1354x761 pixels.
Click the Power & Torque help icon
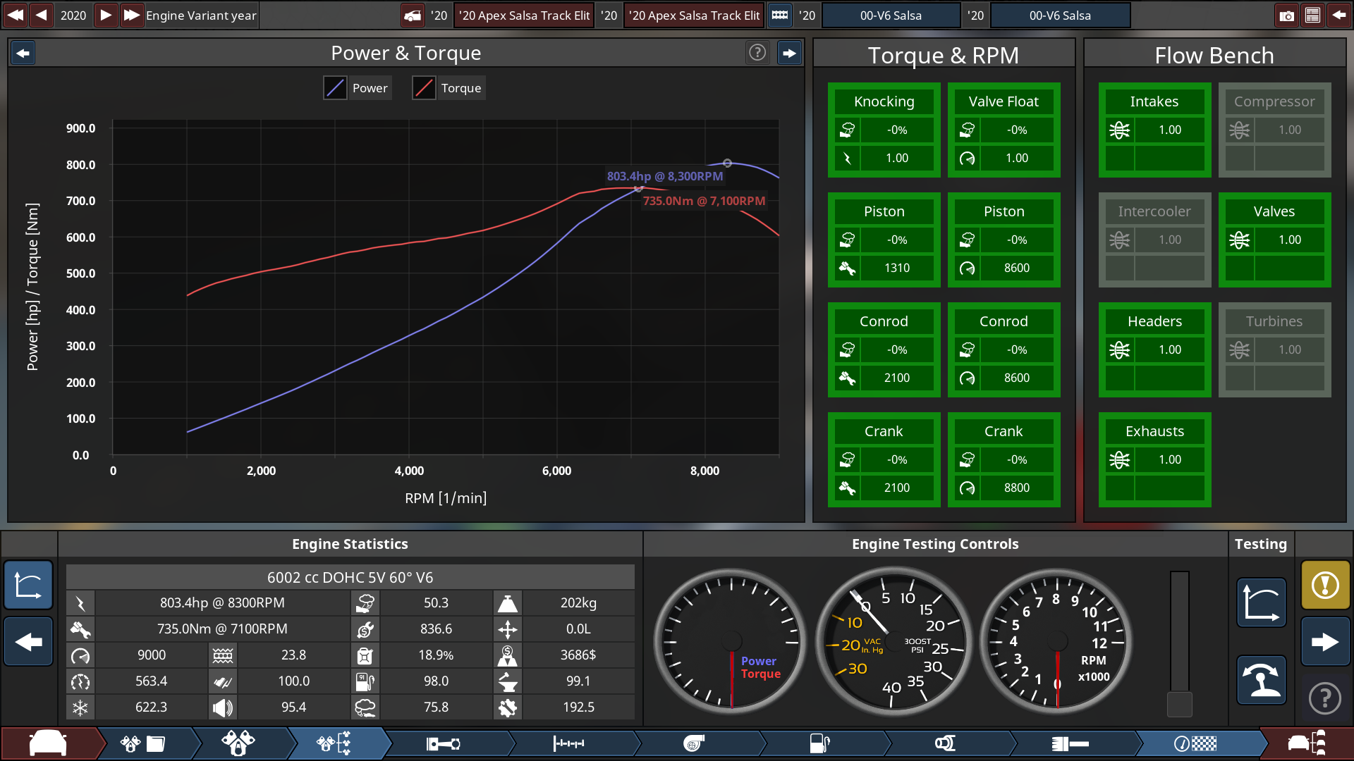pos(757,53)
